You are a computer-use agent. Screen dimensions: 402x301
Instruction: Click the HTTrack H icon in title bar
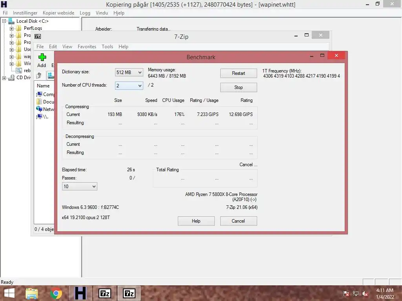4,4
